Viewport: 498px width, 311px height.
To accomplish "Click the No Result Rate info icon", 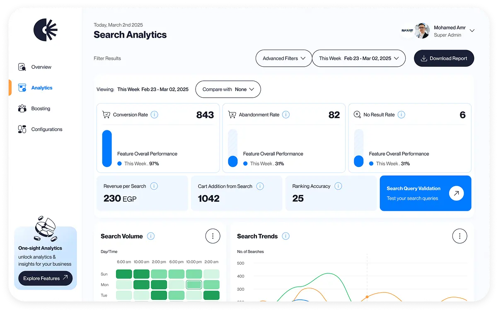I will (x=401, y=114).
